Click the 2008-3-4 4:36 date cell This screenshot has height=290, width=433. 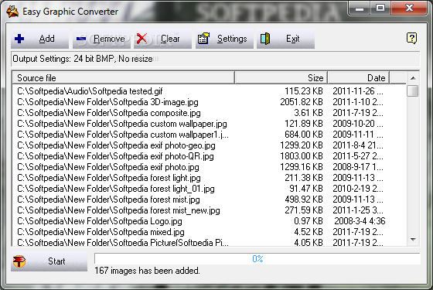click(x=360, y=221)
